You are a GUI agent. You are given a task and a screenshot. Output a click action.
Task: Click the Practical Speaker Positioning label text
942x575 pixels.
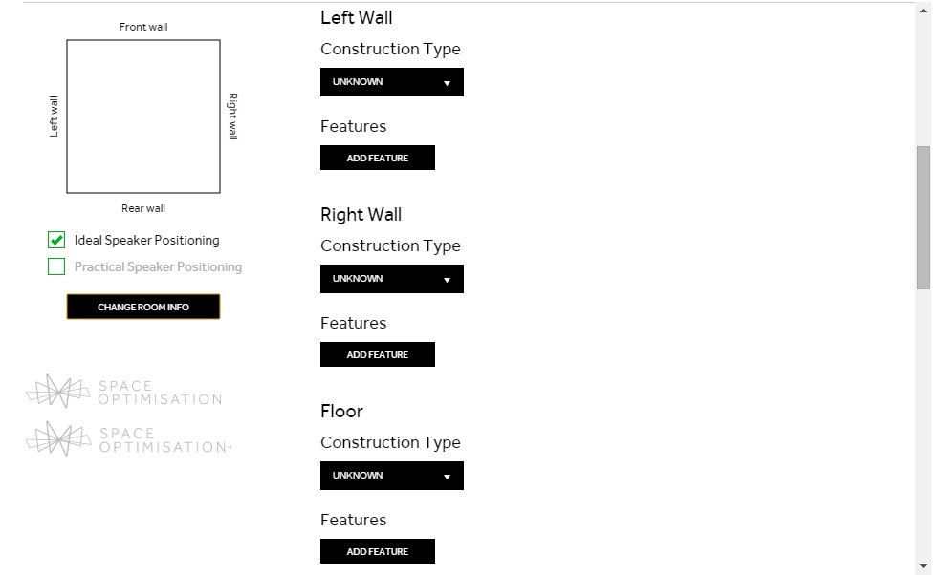coord(158,267)
